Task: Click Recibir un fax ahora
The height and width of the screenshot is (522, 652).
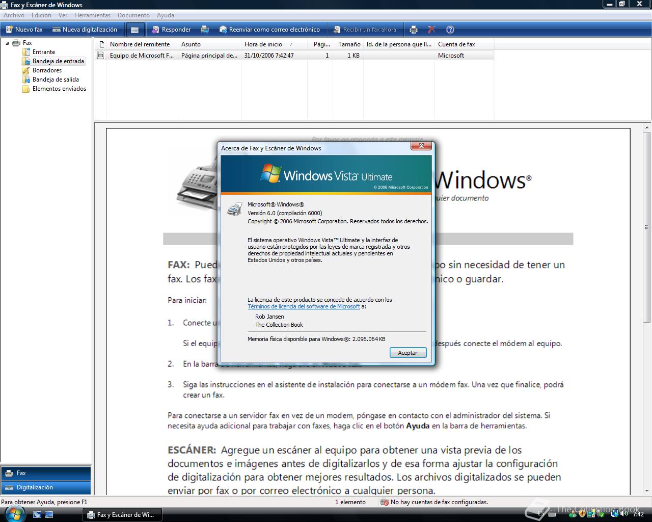Action: pyautogui.click(x=365, y=30)
